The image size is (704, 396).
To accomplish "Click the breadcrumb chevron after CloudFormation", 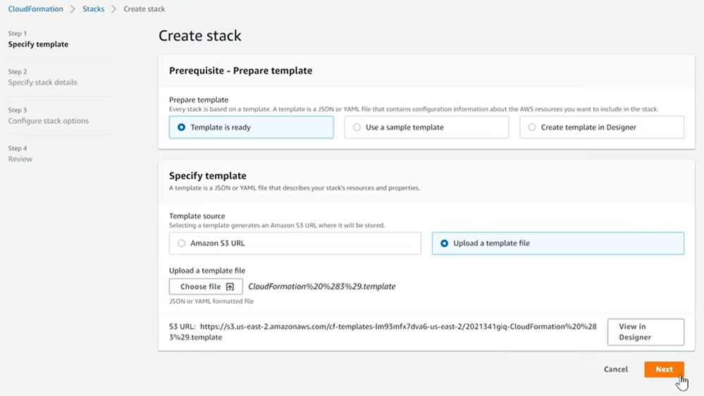I will pyautogui.click(x=73, y=9).
